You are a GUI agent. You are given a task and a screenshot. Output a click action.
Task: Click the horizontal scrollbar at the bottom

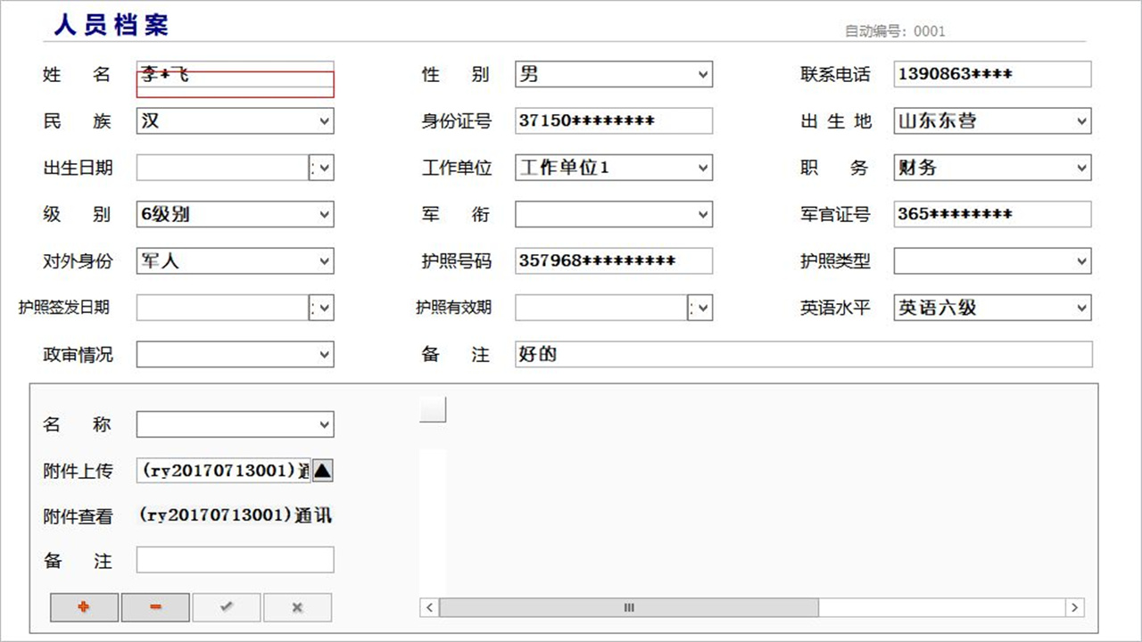tap(628, 607)
